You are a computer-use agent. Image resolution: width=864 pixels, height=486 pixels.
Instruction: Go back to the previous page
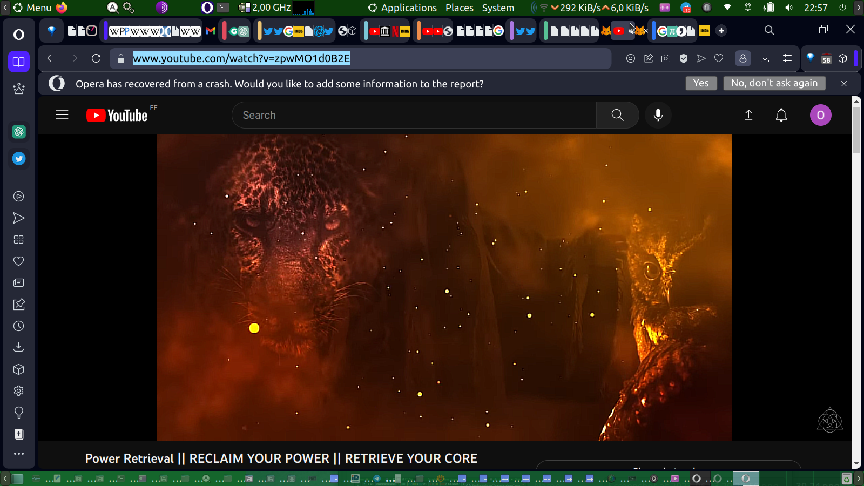(49, 58)
